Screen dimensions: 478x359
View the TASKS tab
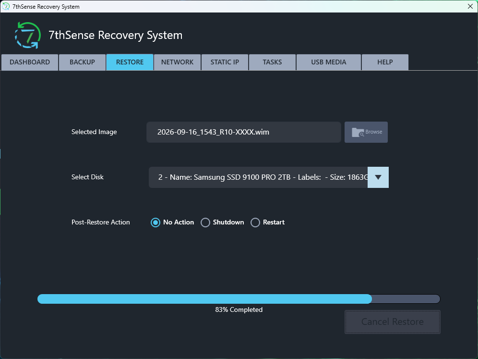pyautogui.click(x=272, y=62)
